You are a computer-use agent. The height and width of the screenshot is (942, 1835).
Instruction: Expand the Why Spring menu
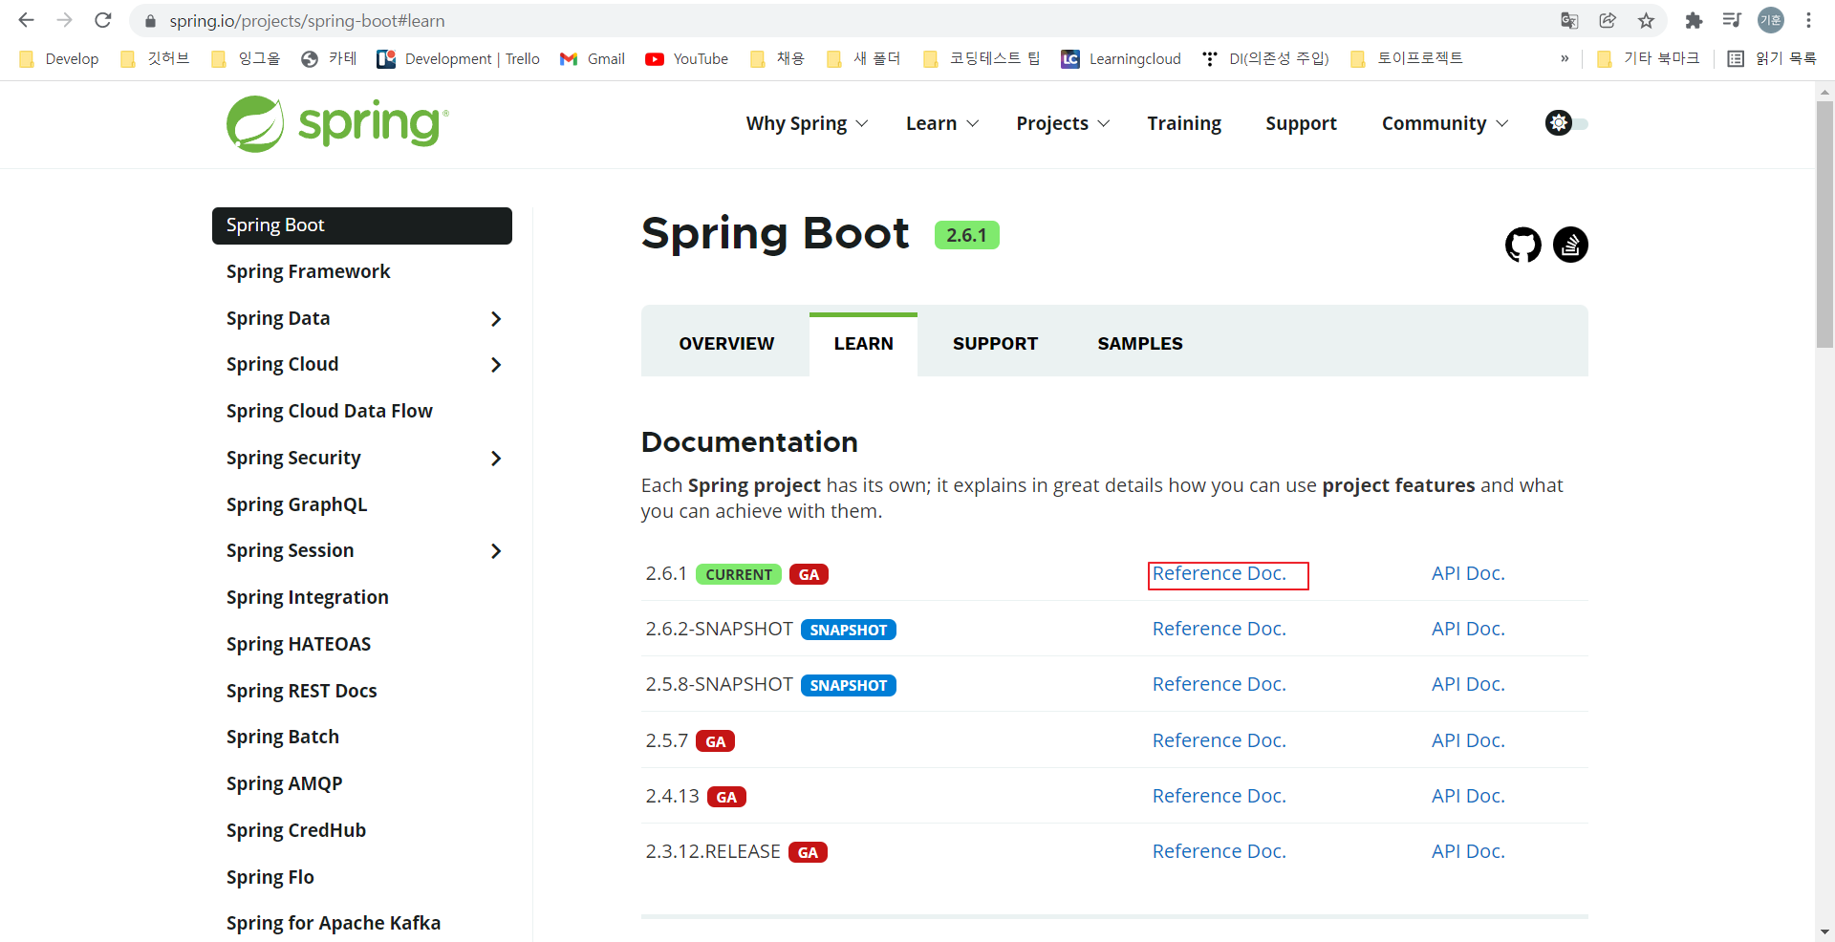pyautogui.click(x=807, y=123)
